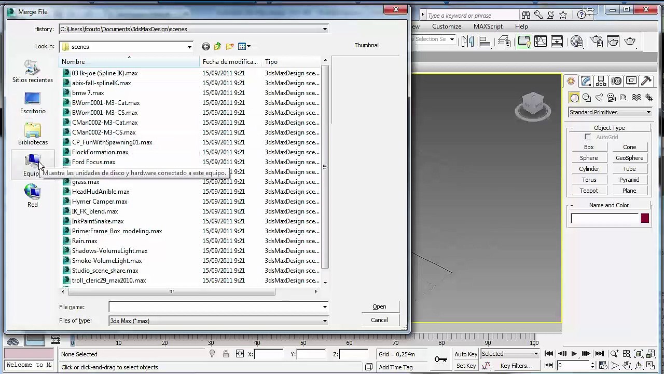The height and width of the screenshot is (374, 664).
Task: Open the Material Editor checkered sphere icon
Action: [x=577, y=42]
